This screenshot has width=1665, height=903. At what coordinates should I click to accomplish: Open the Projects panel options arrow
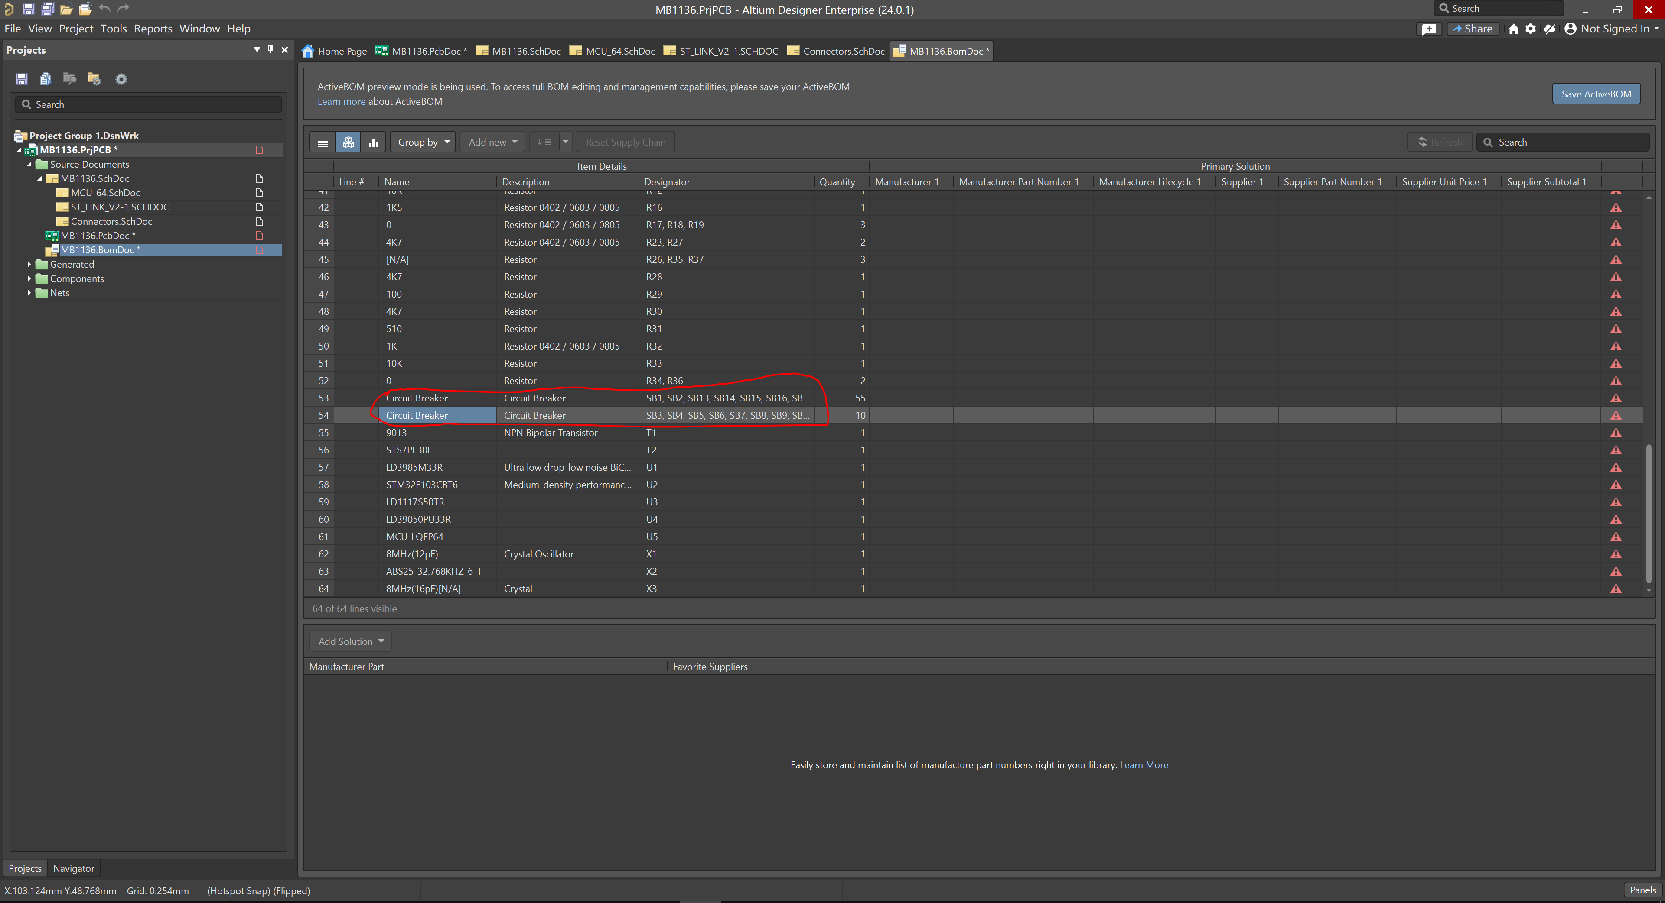point(257,49)
